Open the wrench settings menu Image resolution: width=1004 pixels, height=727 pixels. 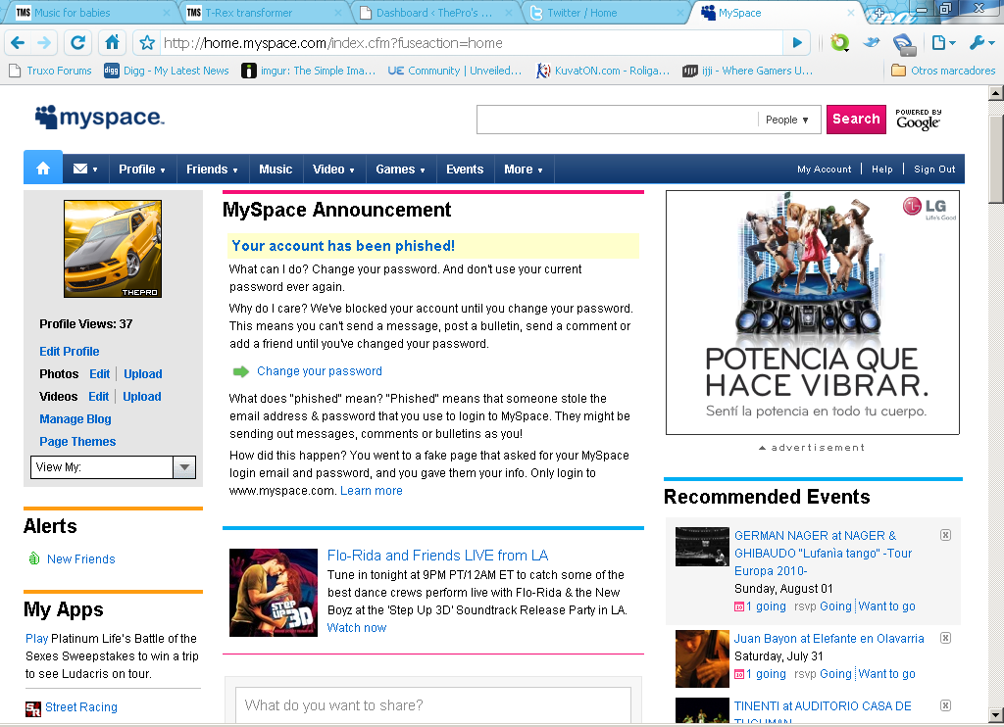pos(981,43)
